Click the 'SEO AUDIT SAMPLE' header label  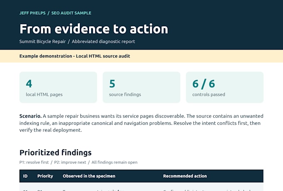(x=71, y=13)
